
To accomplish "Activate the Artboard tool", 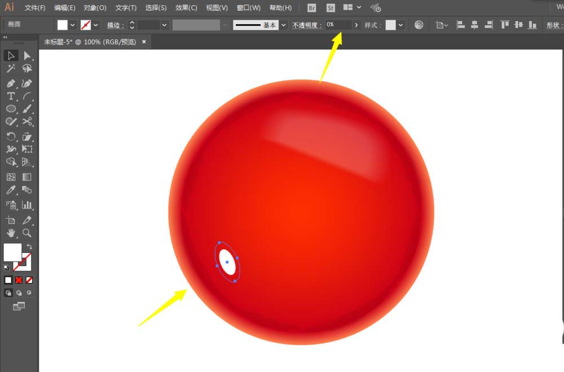I will pyautogui.click(x=11, y=220).
